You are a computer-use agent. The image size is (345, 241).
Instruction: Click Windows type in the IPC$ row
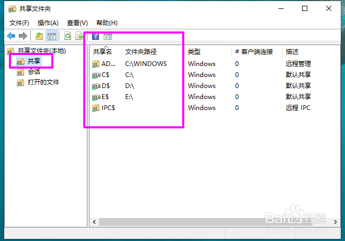[202, 107]
